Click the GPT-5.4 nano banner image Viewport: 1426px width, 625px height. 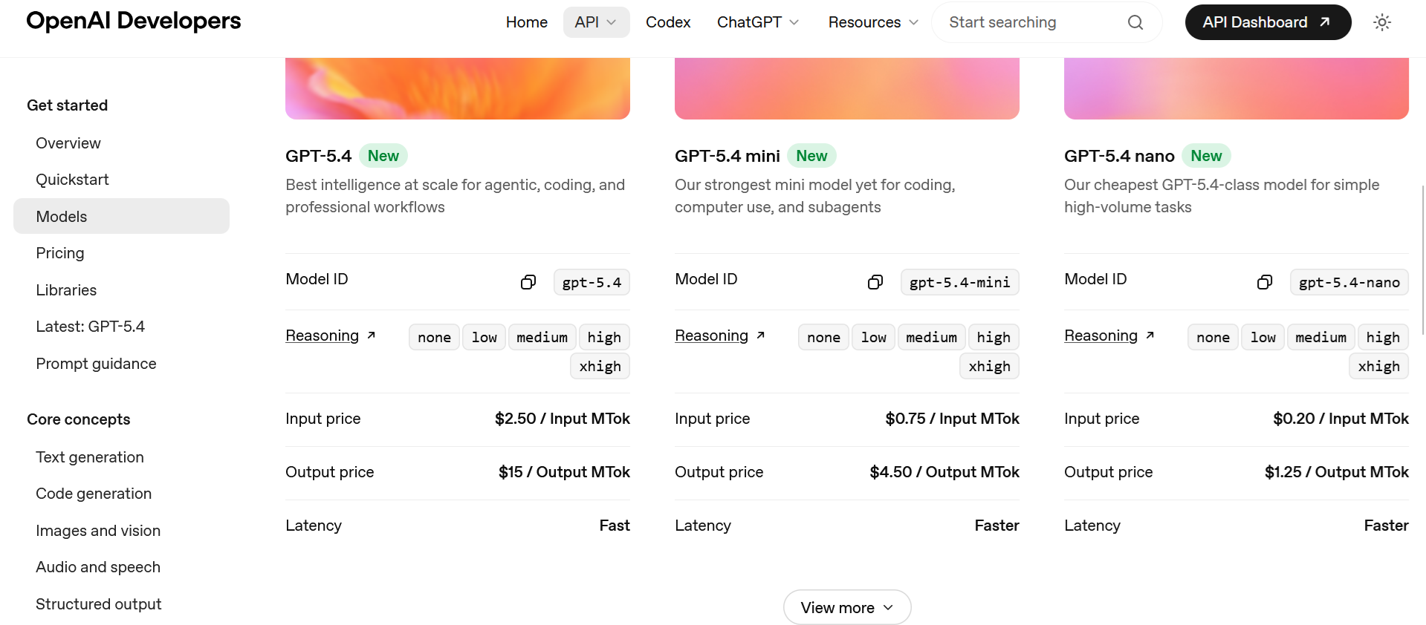(x=1237, y=88)
